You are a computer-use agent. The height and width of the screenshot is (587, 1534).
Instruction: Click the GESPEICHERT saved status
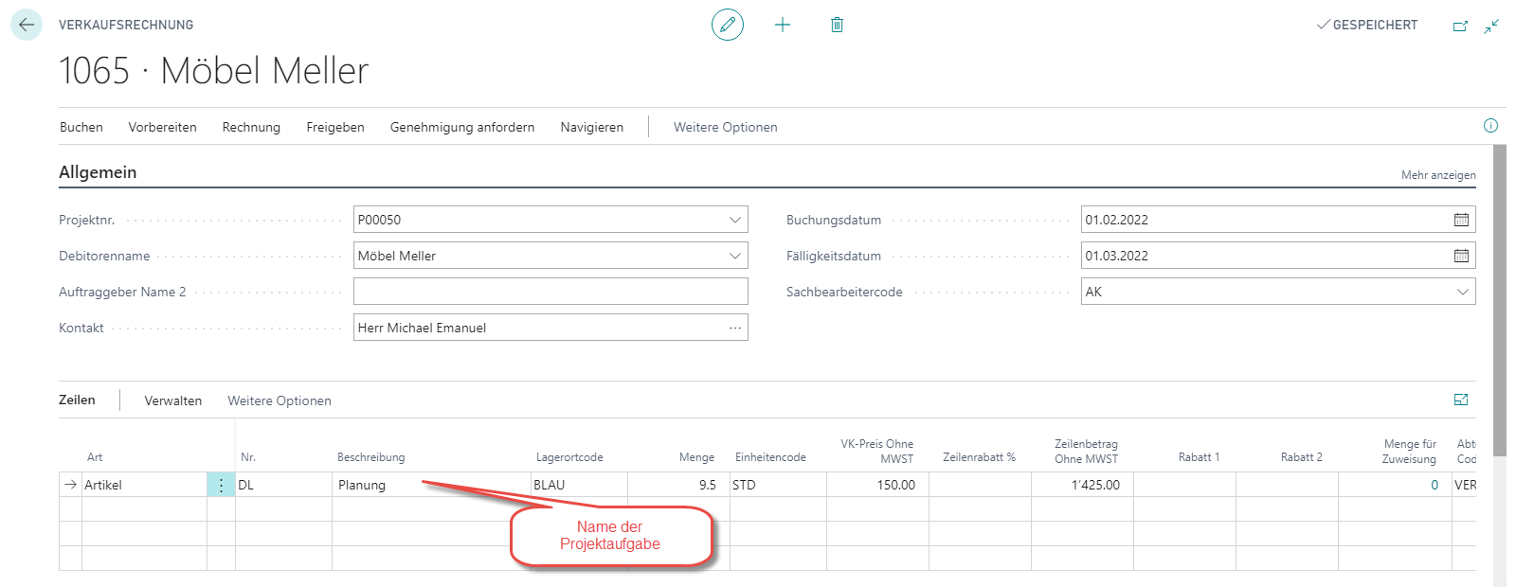tap(1367, 26)
